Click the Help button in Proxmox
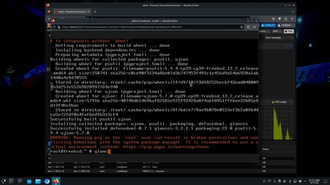This screenshot has width=330, height=185. [x=289, y=31]
